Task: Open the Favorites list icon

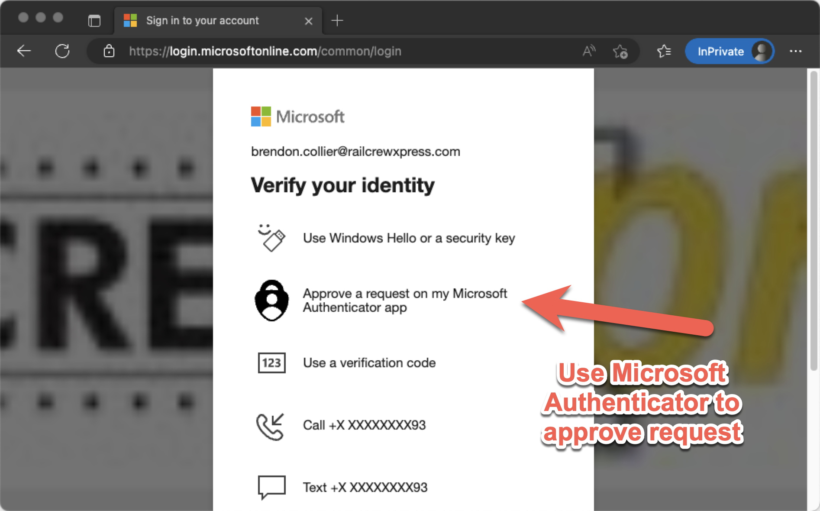Action: 664,51
